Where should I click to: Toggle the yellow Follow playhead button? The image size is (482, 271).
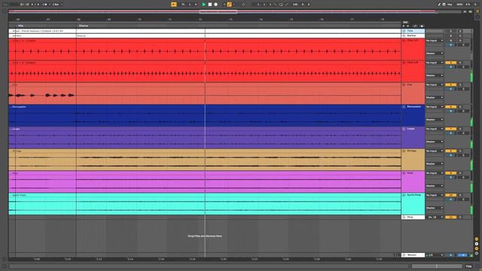(174, 5)
